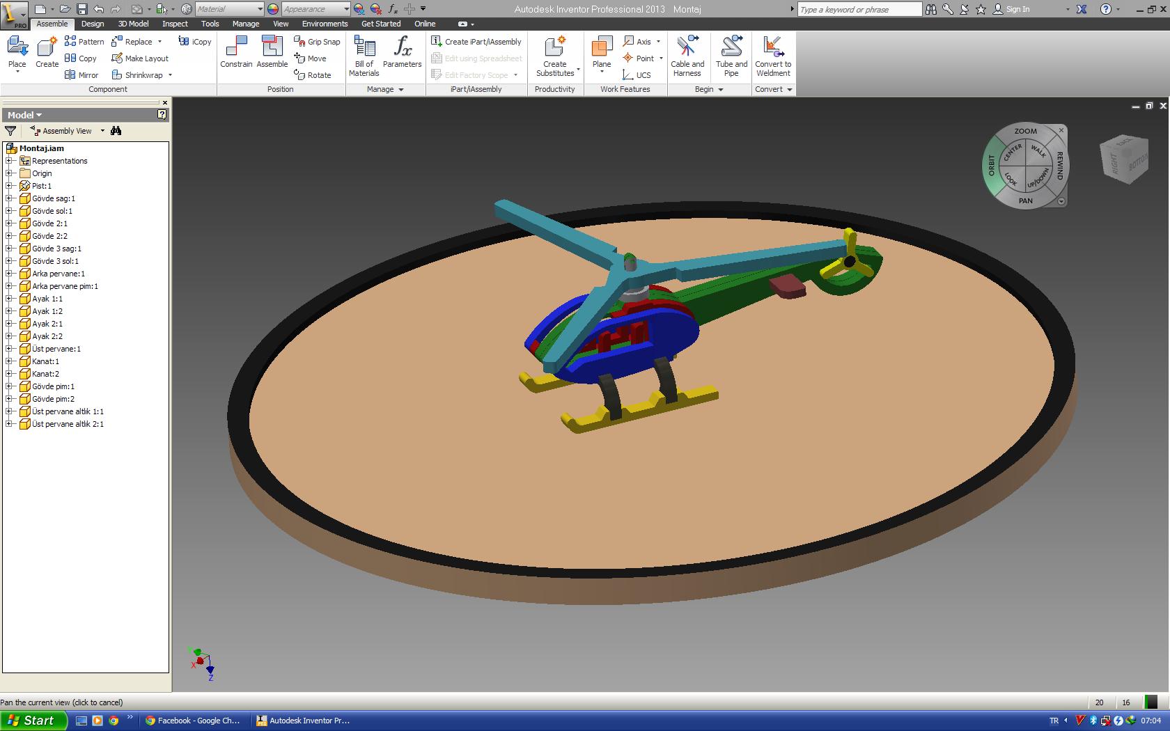Viewport: 1170px width, 731px height.
Task: Select the Pattern component tool
Action: pos(84,42)
